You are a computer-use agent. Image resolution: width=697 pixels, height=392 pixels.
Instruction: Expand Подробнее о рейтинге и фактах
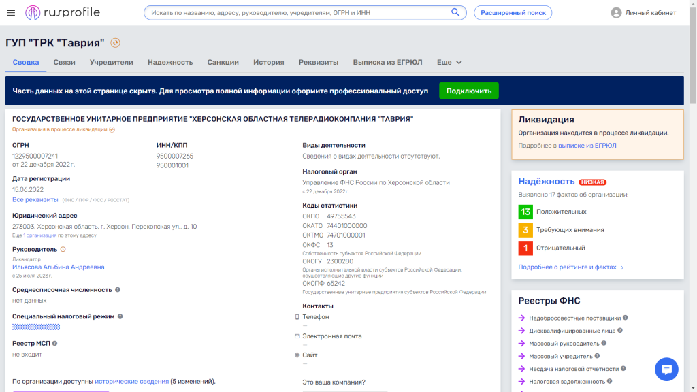570,267
